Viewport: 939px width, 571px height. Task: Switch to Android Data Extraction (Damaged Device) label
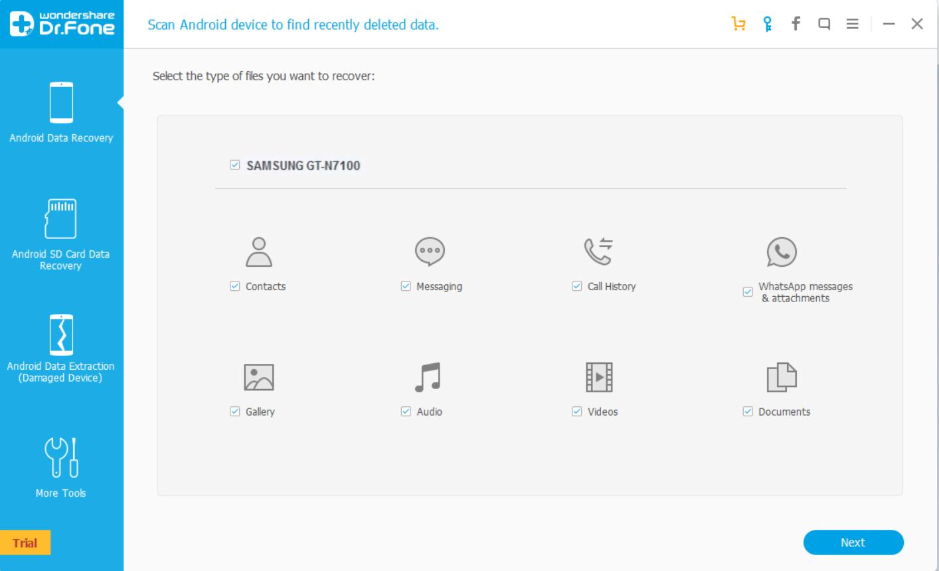(60, 372)
